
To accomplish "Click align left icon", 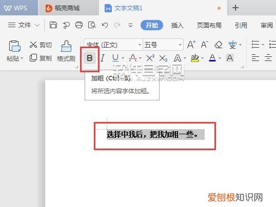I will pyautogui.click(x=255, y=58).
